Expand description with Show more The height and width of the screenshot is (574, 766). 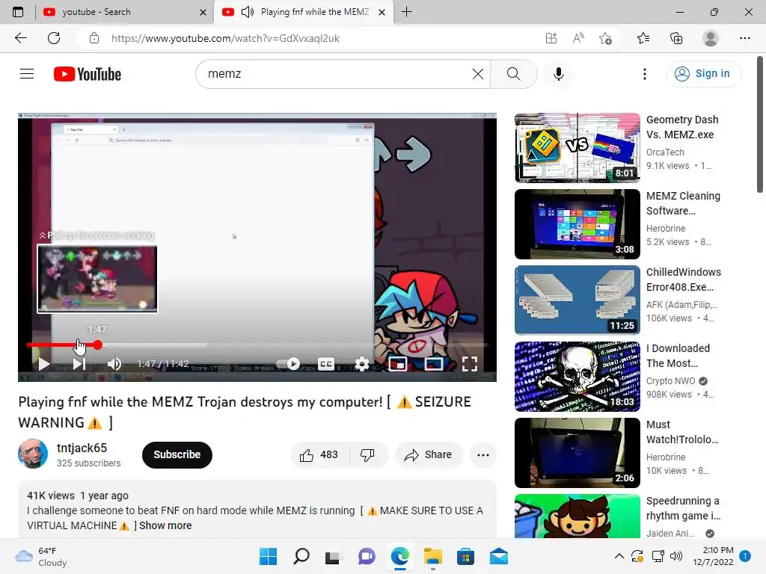[165, 525]
